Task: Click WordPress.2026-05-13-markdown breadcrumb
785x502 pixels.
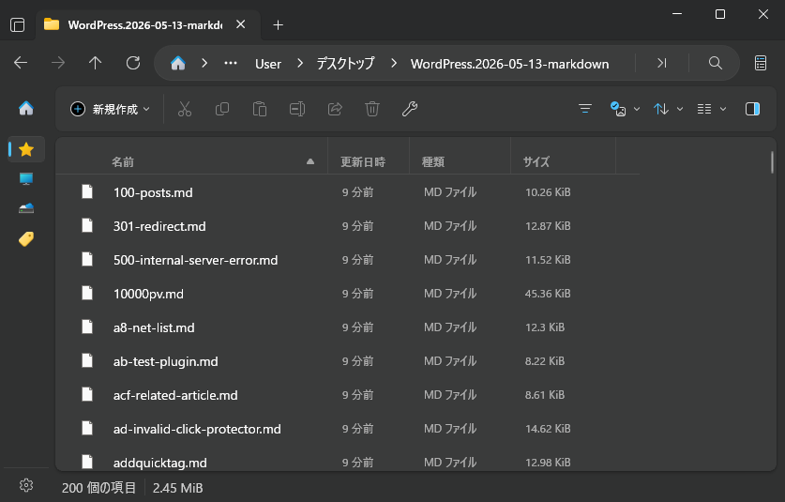Action: (x=509, y=64)
